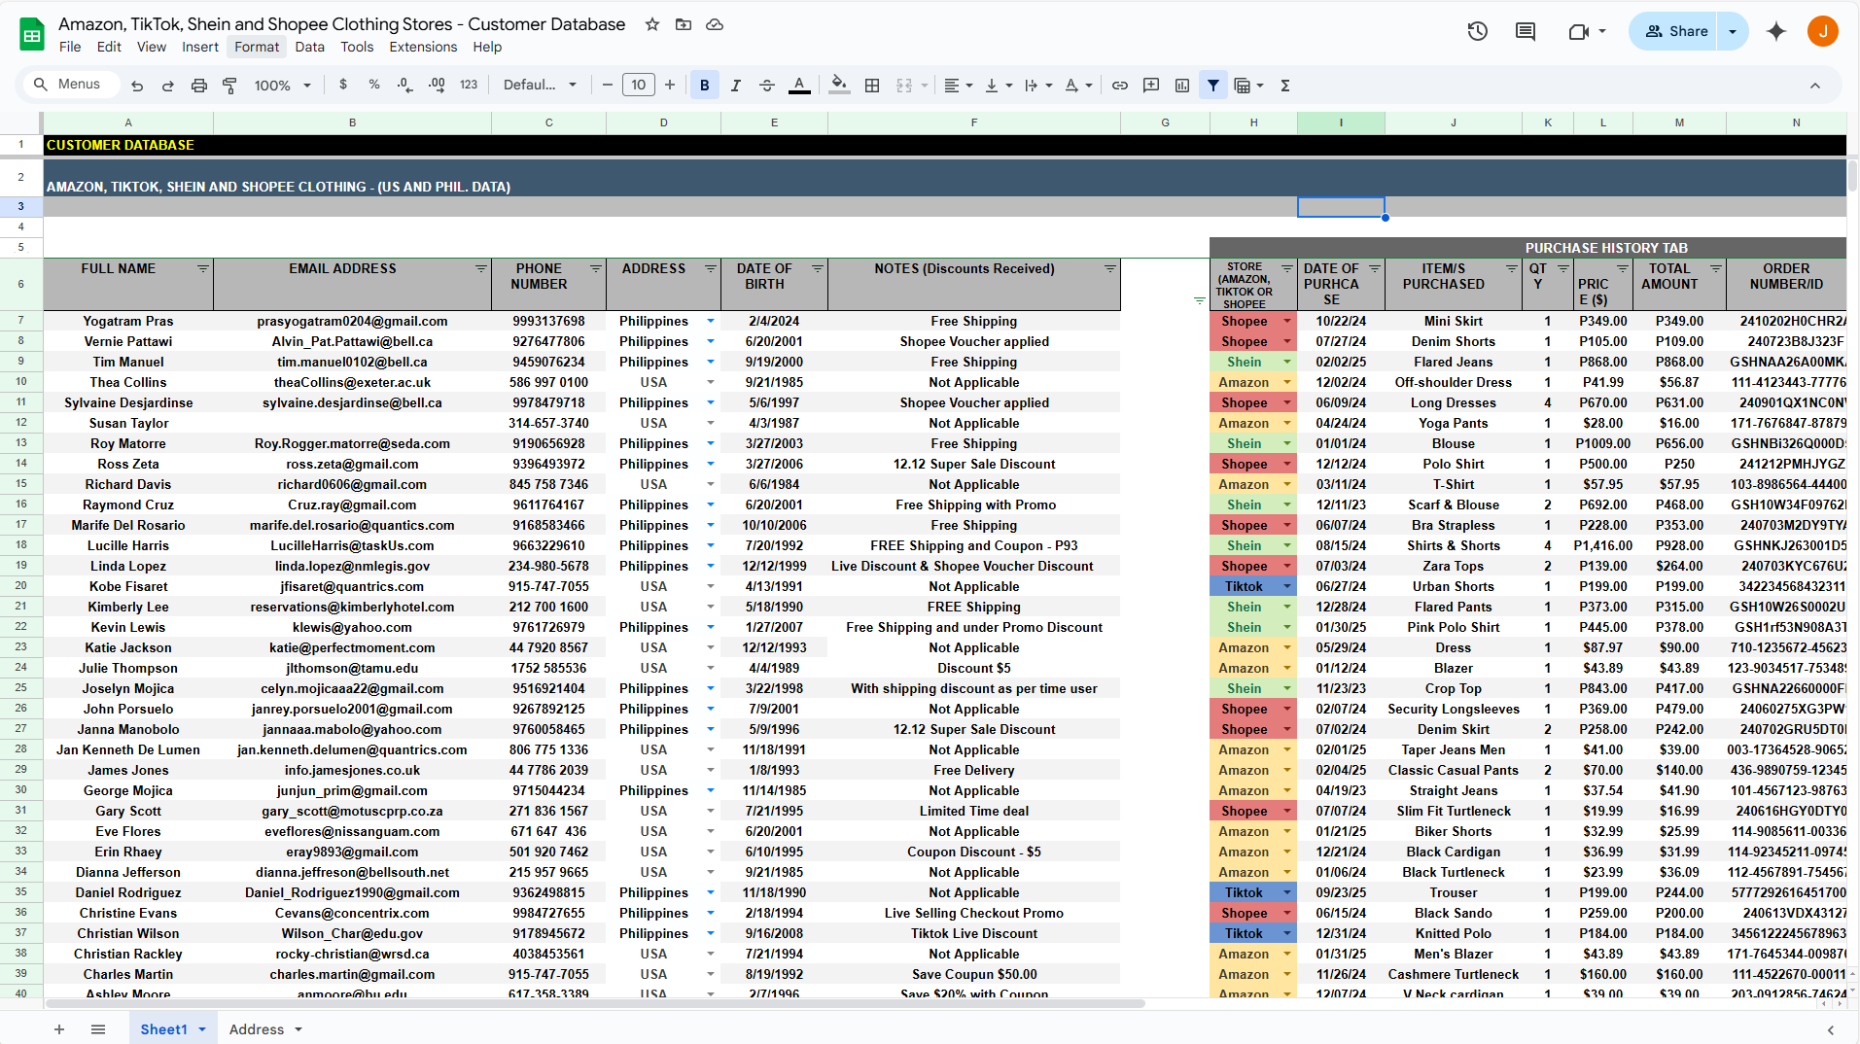The width and height of the screenshot is (1860, 1044).
Task: Decrease decimal places icon
Action: [x=405, y=85]
